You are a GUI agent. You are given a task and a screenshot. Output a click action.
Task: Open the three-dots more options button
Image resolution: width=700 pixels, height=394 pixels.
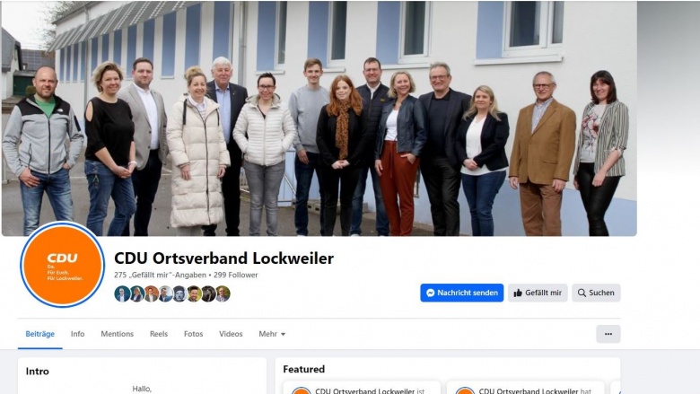pos(608,334)
